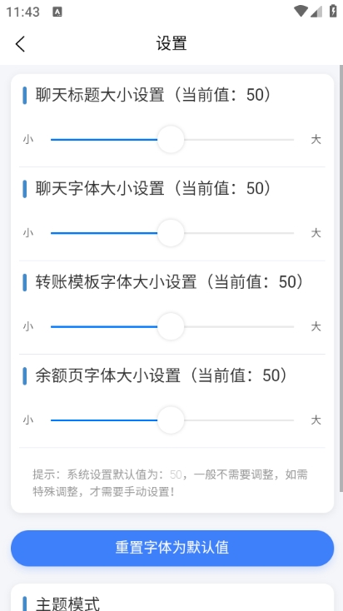Tap the 主题模式 section header
Screen dimensions: 343x611
pyautogui.click(x=67, y=604)
